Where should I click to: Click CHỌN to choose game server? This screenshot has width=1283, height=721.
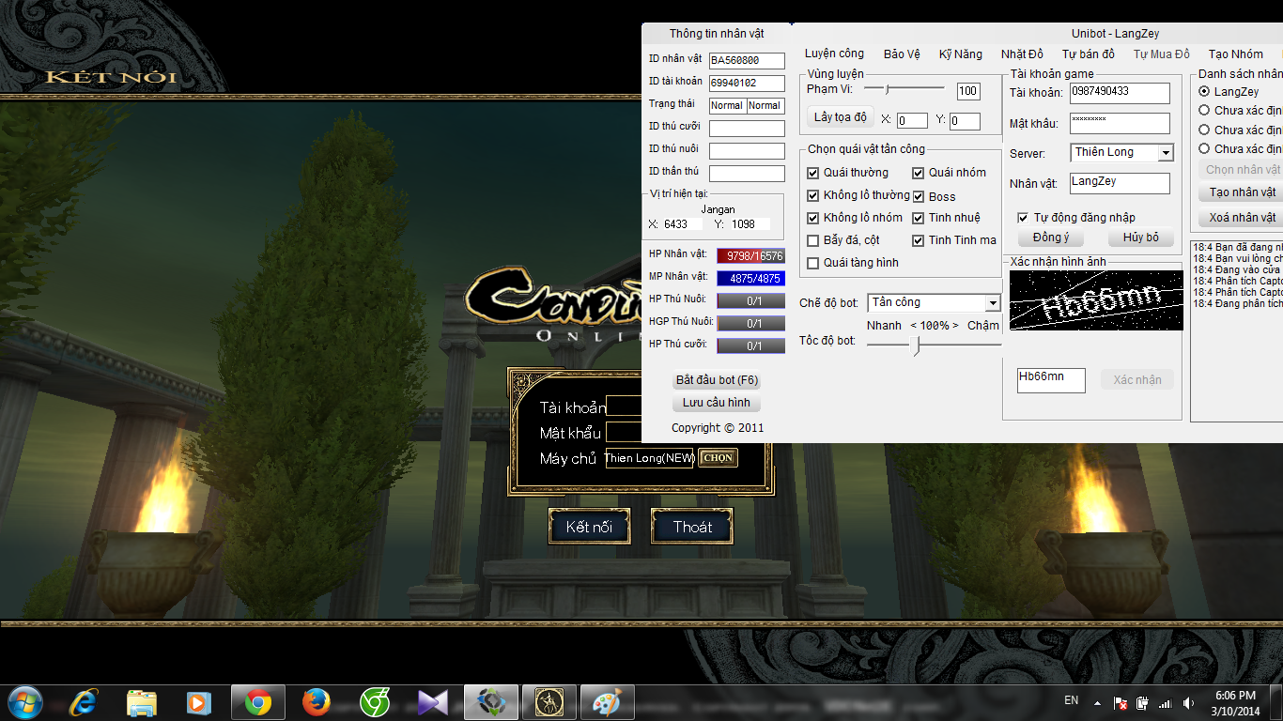click(x=718, y=458)
